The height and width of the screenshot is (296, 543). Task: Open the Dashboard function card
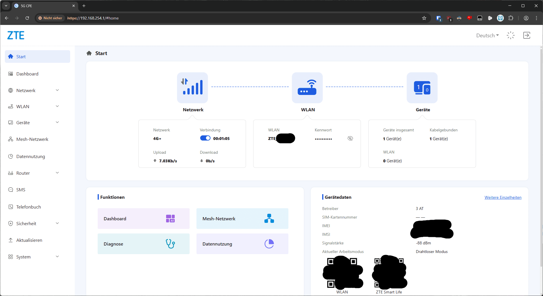click(x=143, y=219)
